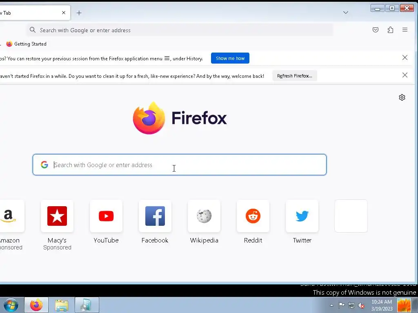Open a new tab with plus button
Viewport: 418px width, 313px height.
point(79,13)
